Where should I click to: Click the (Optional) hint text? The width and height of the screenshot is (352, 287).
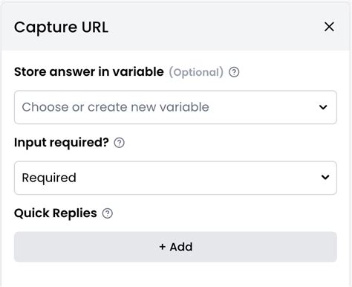pos(196,72)
